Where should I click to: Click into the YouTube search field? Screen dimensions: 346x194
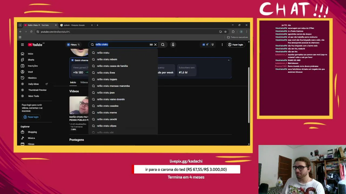[x=122, y=44]
